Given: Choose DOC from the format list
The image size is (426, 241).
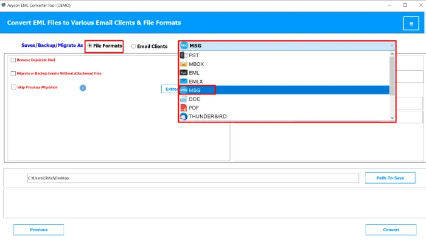Looking at the screenshot, I should click(x=284, y=99).
